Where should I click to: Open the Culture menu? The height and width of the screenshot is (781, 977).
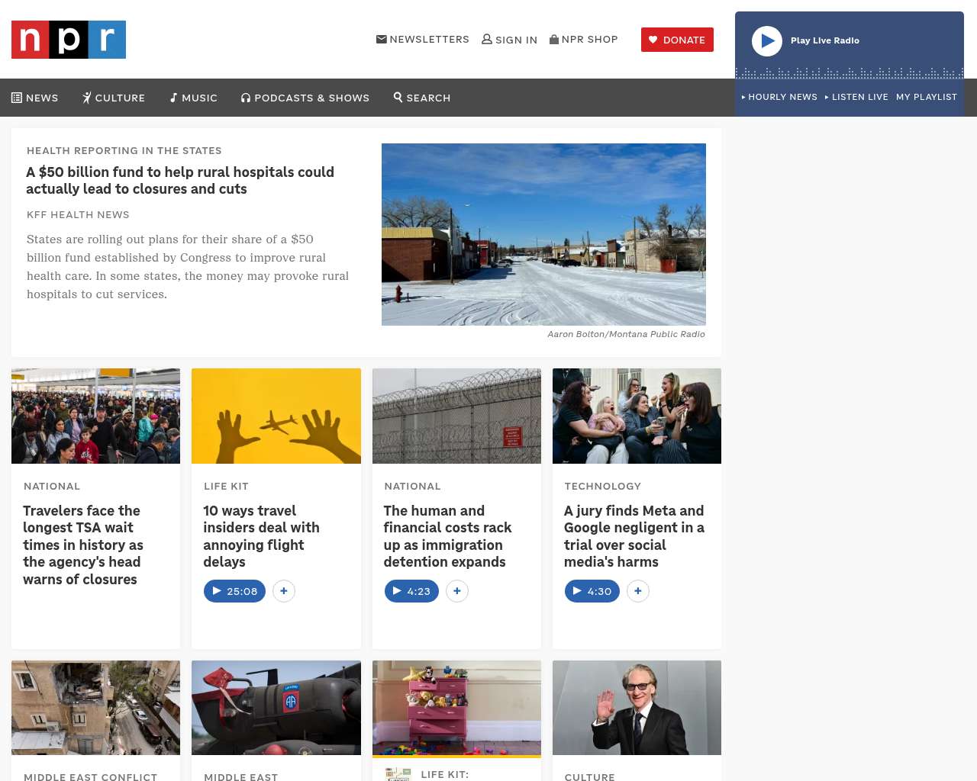coord(114,98)
